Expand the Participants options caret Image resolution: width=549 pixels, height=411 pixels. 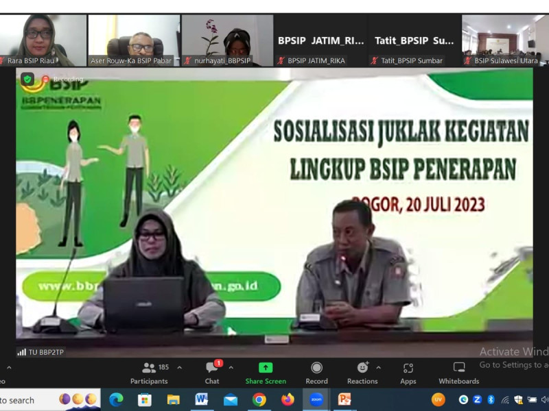[180, 368]
